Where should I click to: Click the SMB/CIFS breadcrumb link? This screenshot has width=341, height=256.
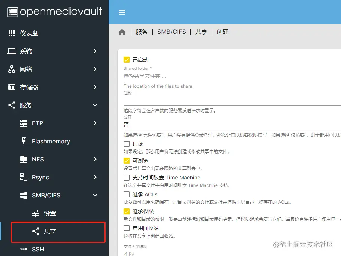[x=172, y=32]
